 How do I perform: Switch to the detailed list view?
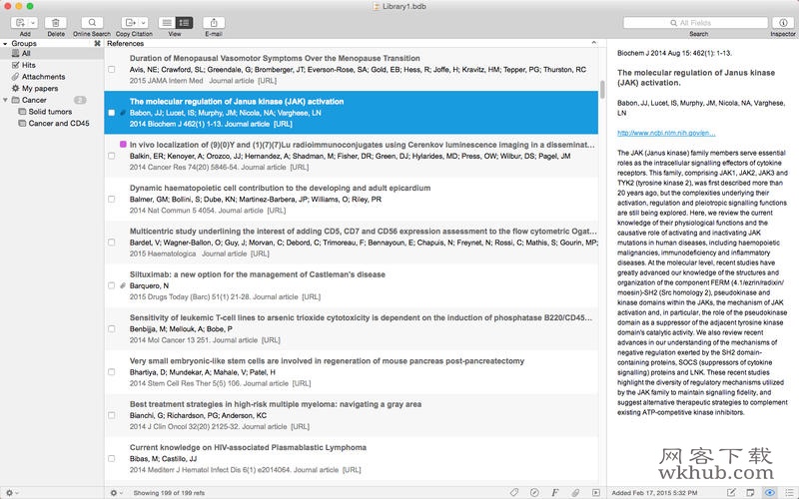click(184, 22)
